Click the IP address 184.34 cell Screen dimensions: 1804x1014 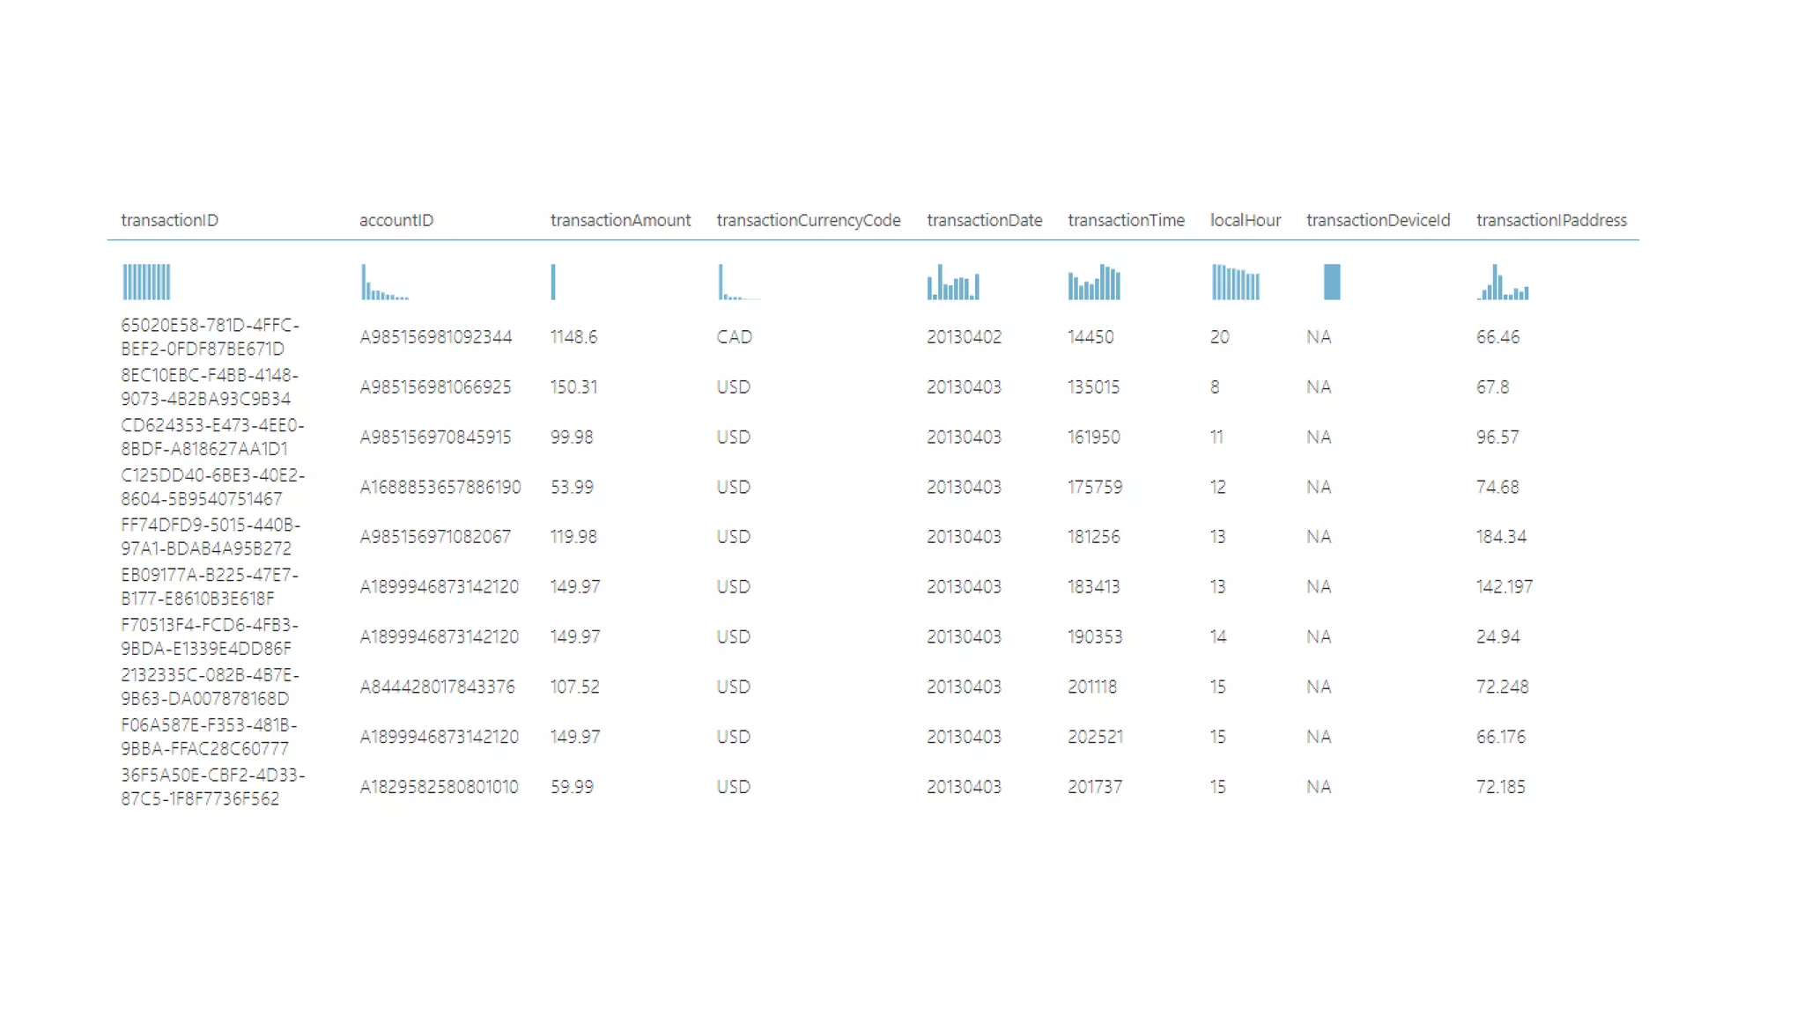pos(1501,537)
